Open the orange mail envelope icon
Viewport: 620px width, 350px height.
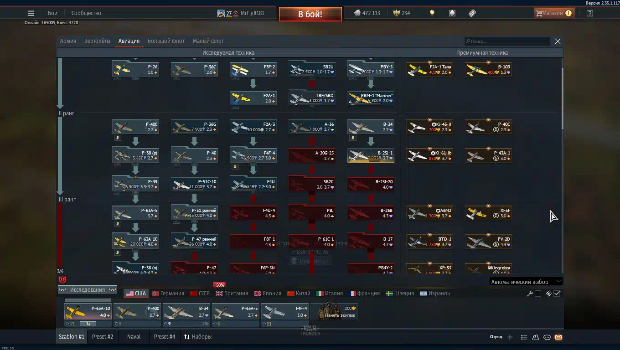point(558,337)
